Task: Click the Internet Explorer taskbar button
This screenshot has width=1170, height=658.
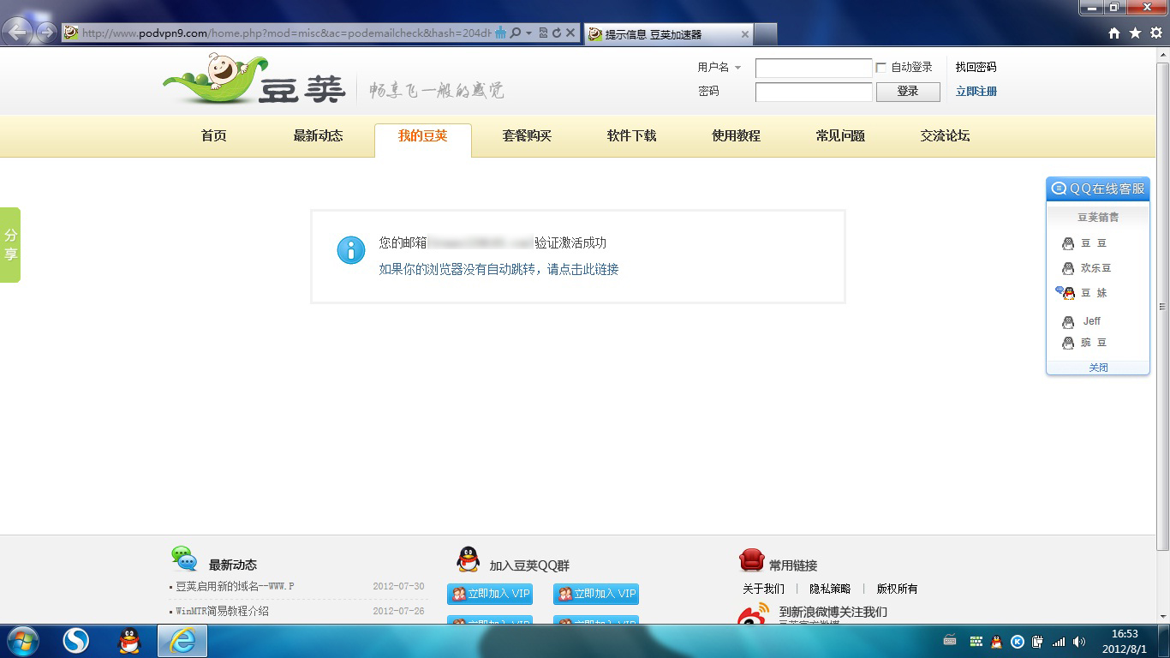Action: 182,641
